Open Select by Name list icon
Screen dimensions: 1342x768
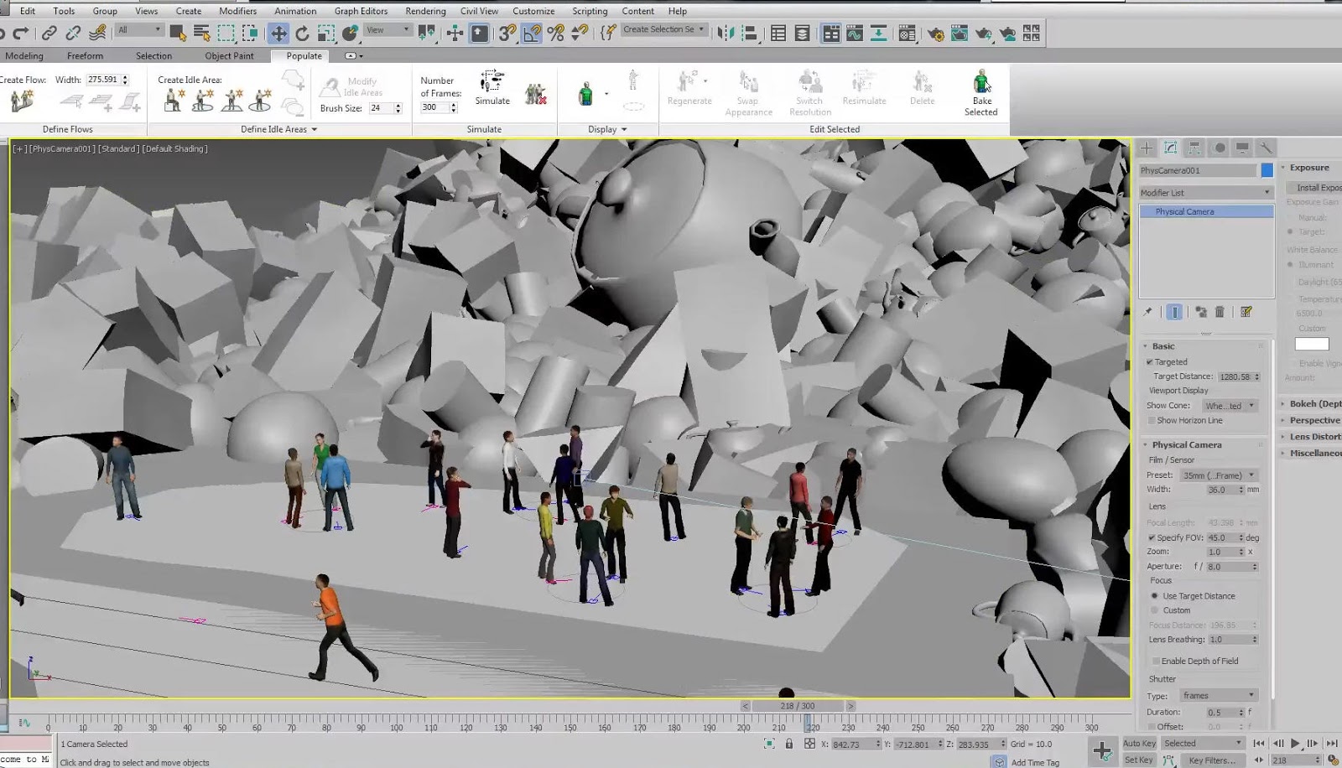pos(201,33)
